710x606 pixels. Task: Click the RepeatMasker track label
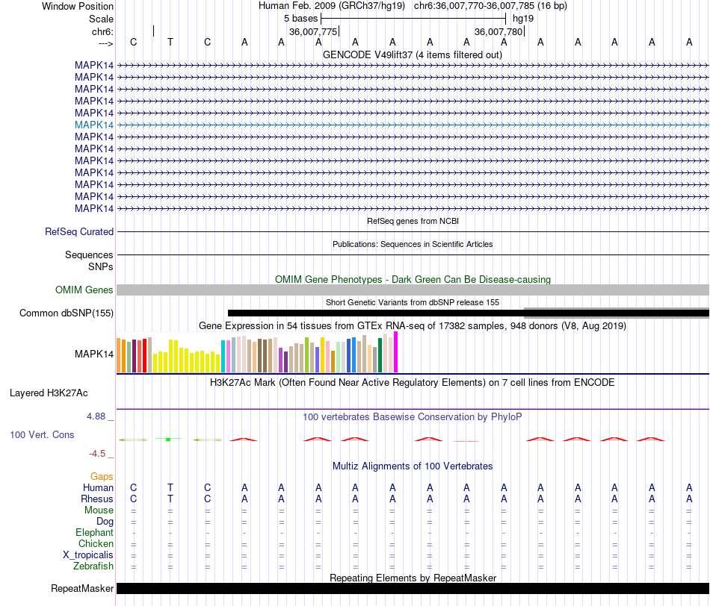click(82, 588)
